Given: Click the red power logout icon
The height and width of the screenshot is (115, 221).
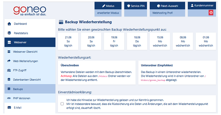Looking at the screenshot, I should [x=211, y=13].
